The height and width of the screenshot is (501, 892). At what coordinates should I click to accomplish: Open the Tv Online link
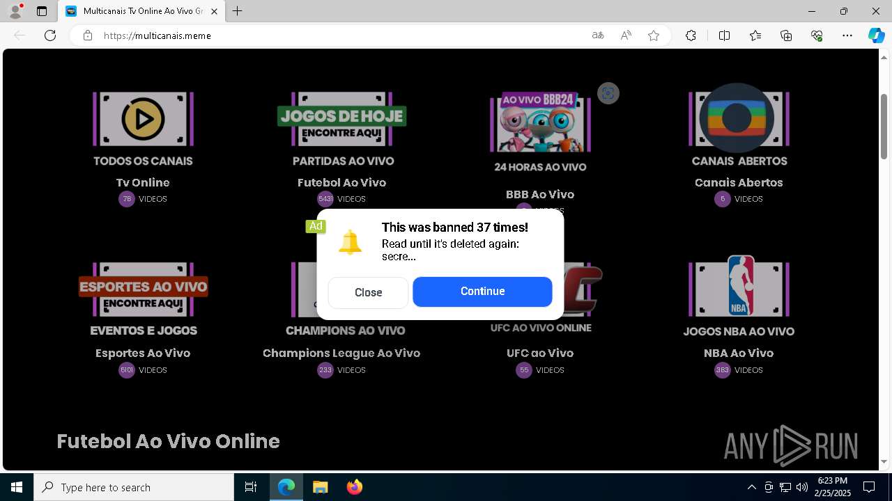(x=143, y=182)
